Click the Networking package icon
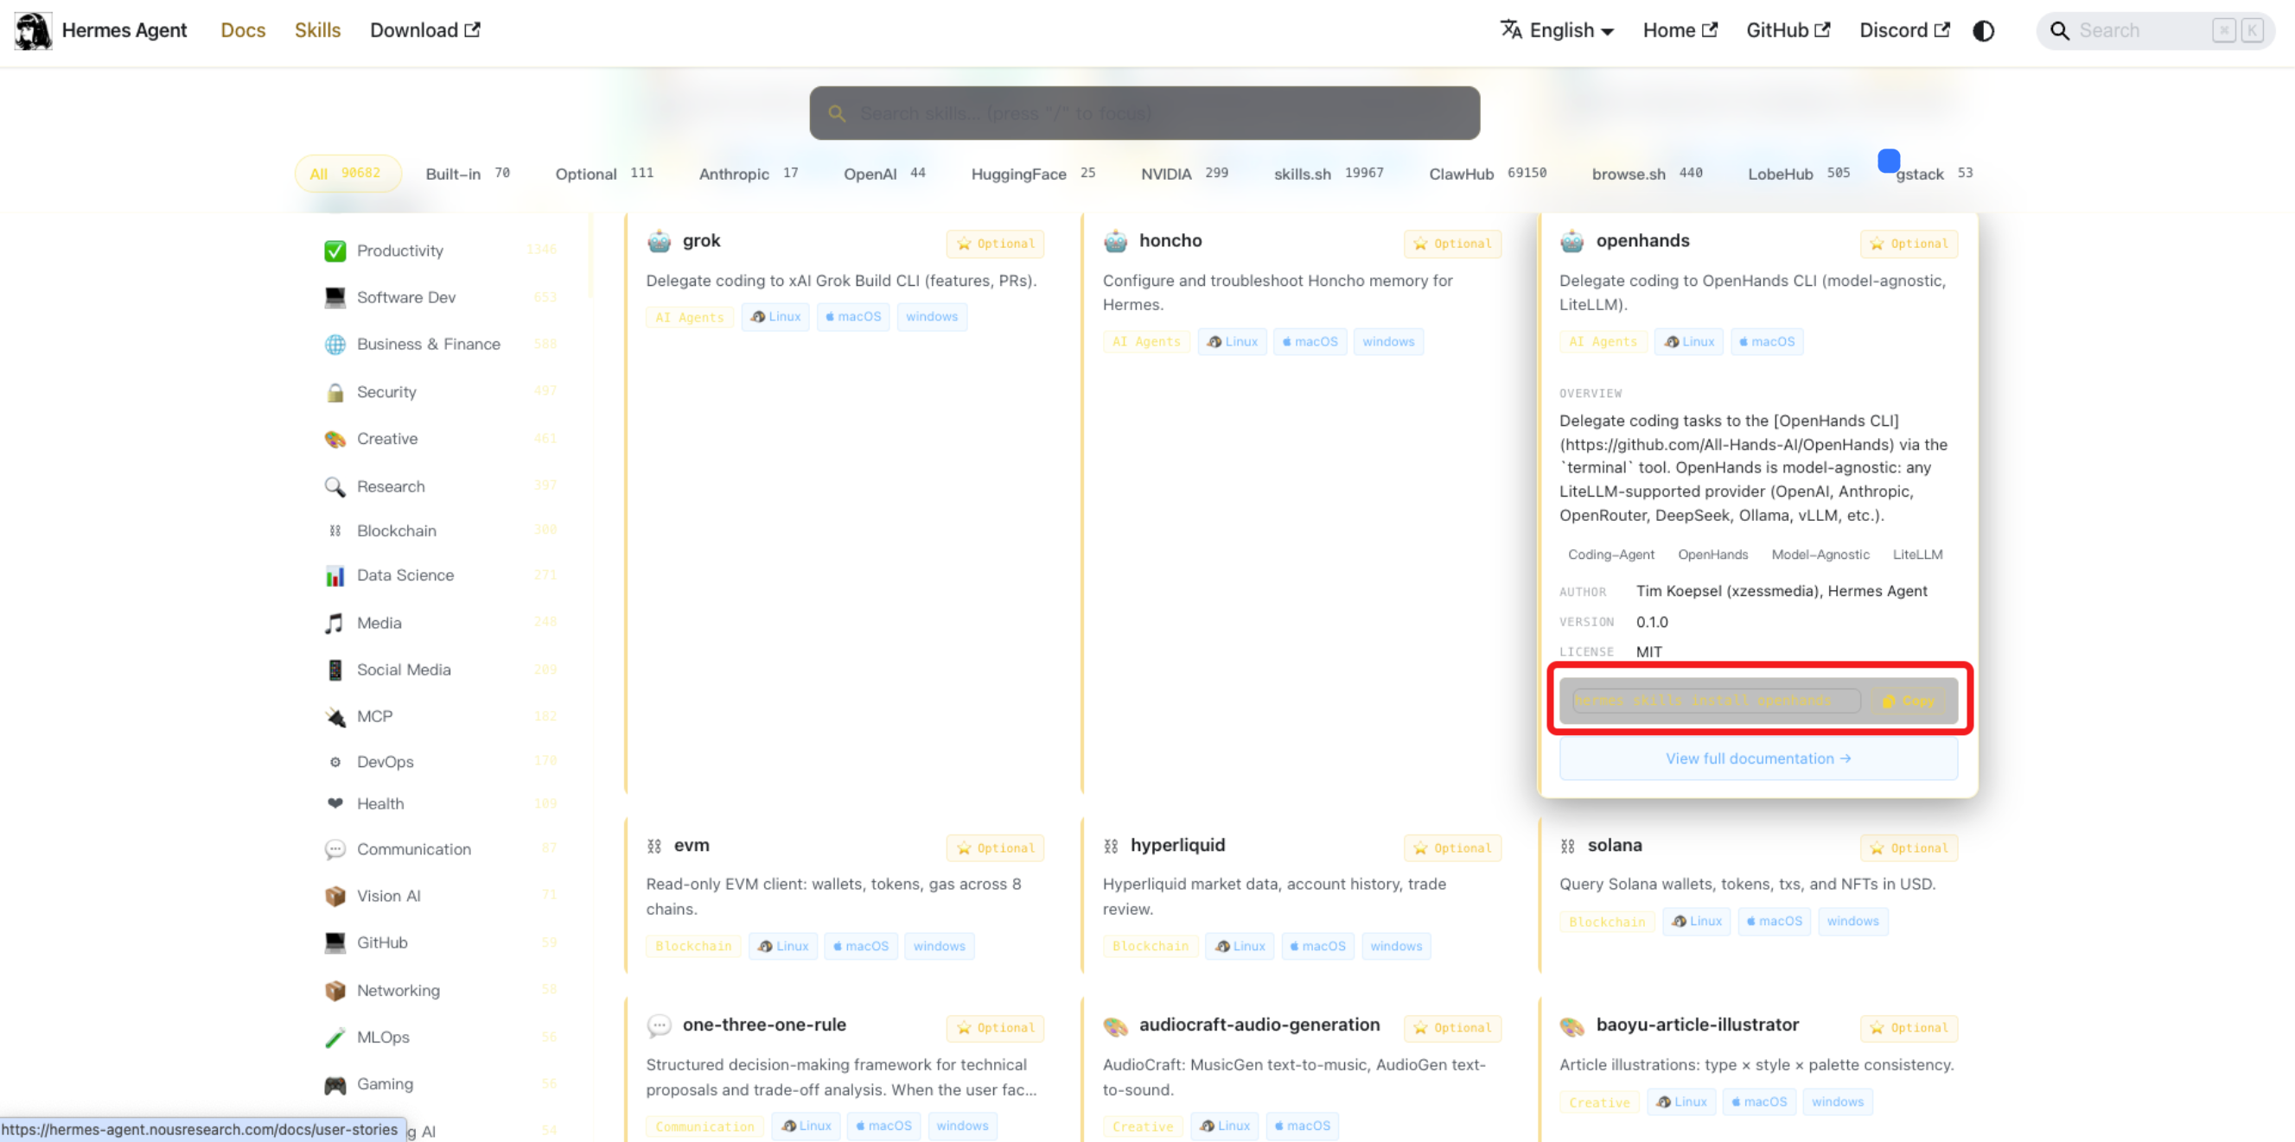 (x=335, y=991)
